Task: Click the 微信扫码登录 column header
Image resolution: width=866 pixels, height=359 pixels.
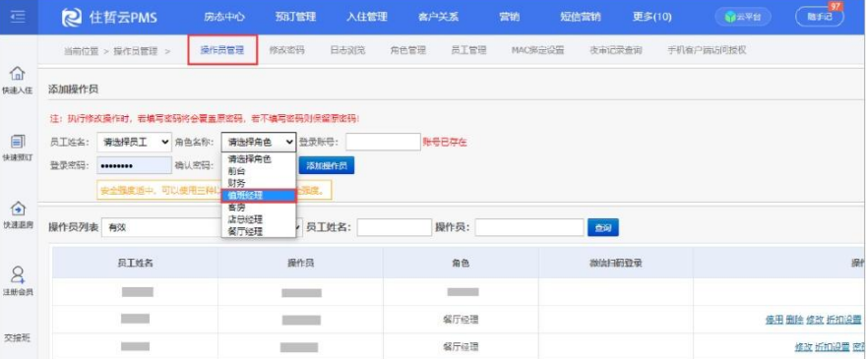Action: [x=615, y=264]
